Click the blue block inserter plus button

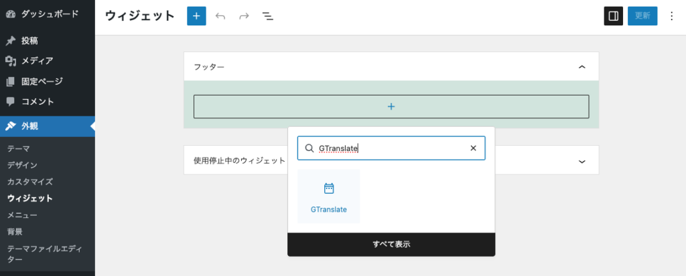(x=196, y=16)
